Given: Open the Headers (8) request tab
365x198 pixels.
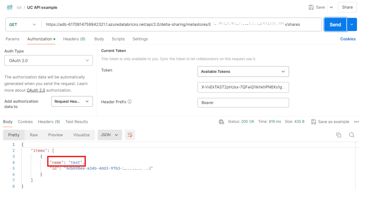Looking at the screenshot, I should coord(74,39).
